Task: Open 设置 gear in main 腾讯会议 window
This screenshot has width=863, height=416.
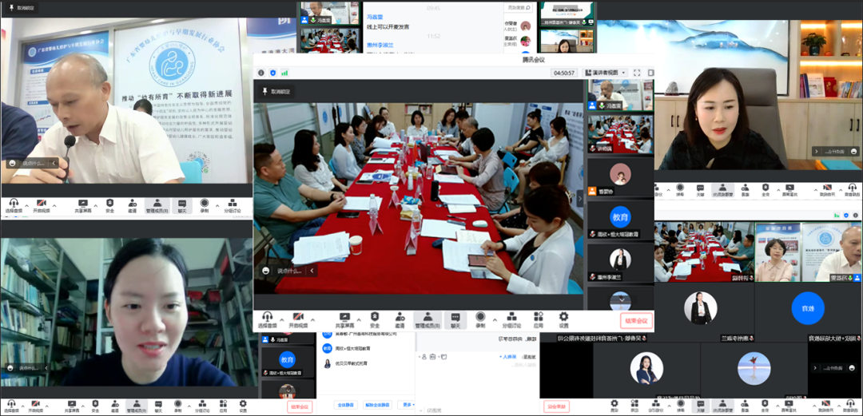Action: click(x=563, y=319)
